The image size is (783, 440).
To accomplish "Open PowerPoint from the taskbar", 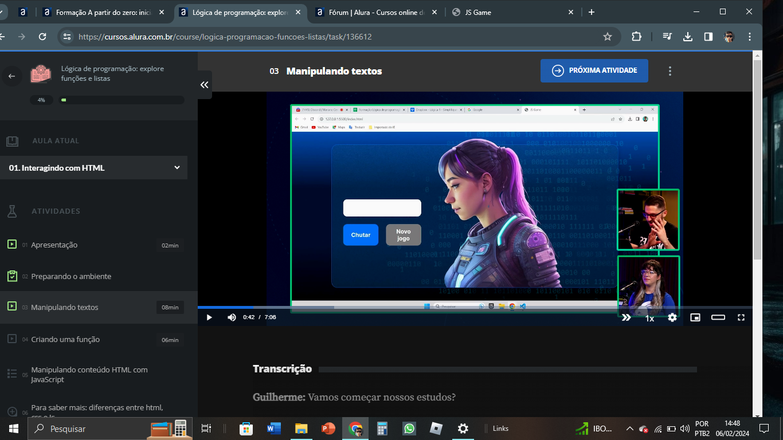I will [x=328, y=429].
